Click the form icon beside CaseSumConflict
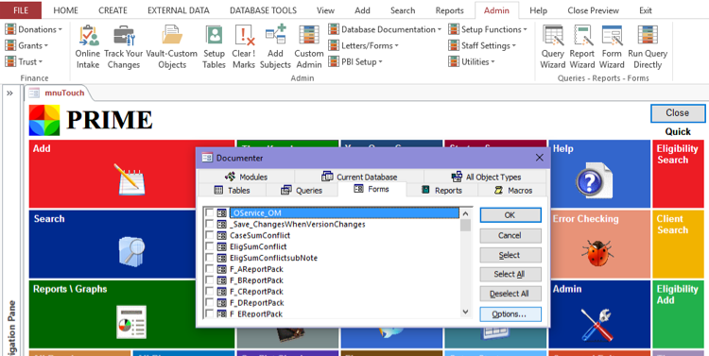This screenshot has height=356, width=709. pyautogui.click(x=221, y=235)
